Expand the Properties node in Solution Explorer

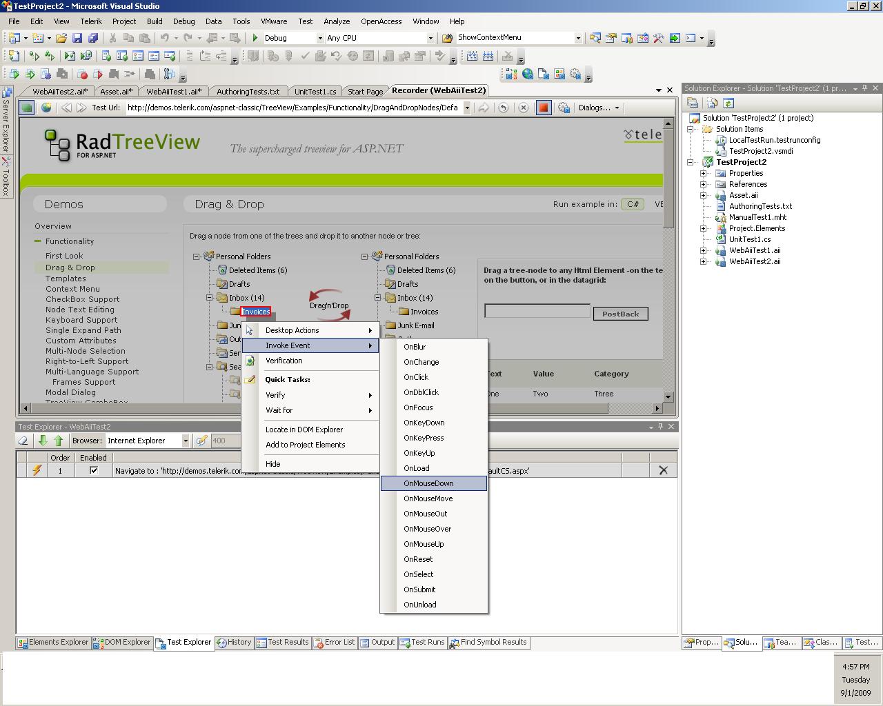(x=703, y=173)
